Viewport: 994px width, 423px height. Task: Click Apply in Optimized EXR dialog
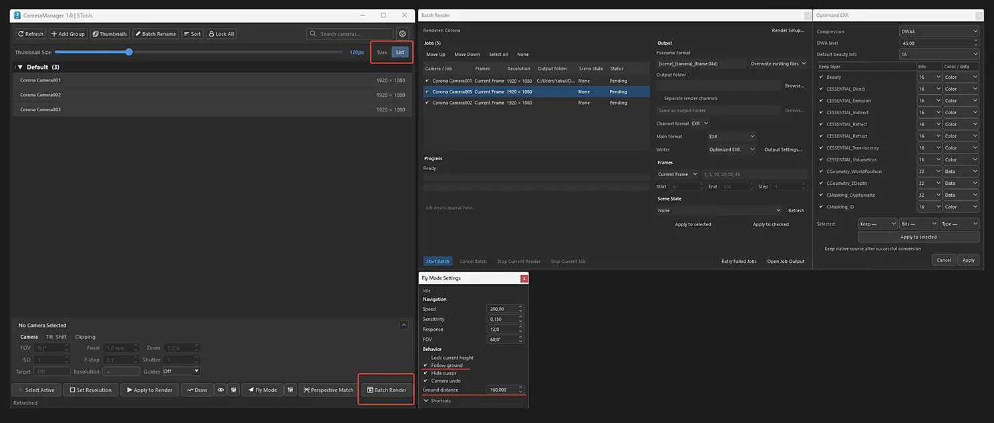[969, 260]
